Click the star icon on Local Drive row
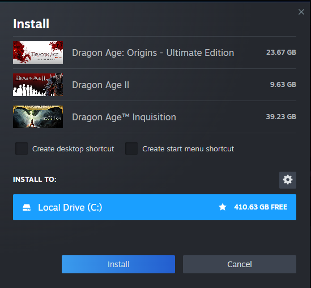Image resolution: width=311 pixels, height=288 pixels. point(223,207)
